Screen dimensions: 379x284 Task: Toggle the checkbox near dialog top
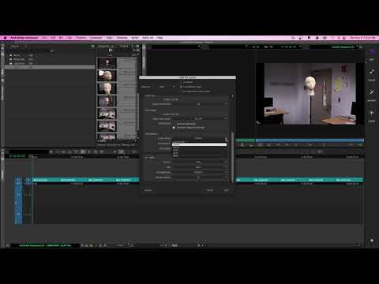coord(181,87)
